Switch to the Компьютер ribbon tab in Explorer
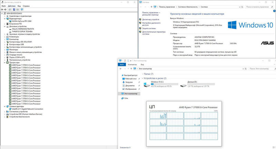 132,65
